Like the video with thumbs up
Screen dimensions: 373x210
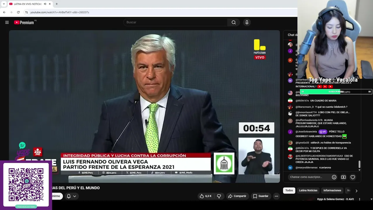pyautogui.click(x=205, y=196)
